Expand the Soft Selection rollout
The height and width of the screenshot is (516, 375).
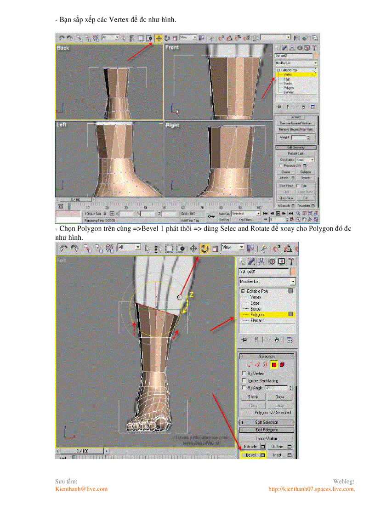pos(267,422)
